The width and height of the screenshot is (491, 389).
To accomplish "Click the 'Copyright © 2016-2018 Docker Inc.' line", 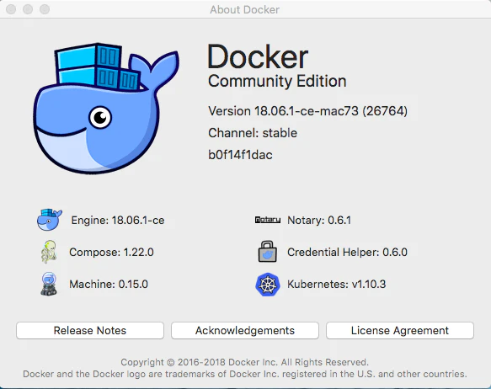I will [x=244, y=362].
